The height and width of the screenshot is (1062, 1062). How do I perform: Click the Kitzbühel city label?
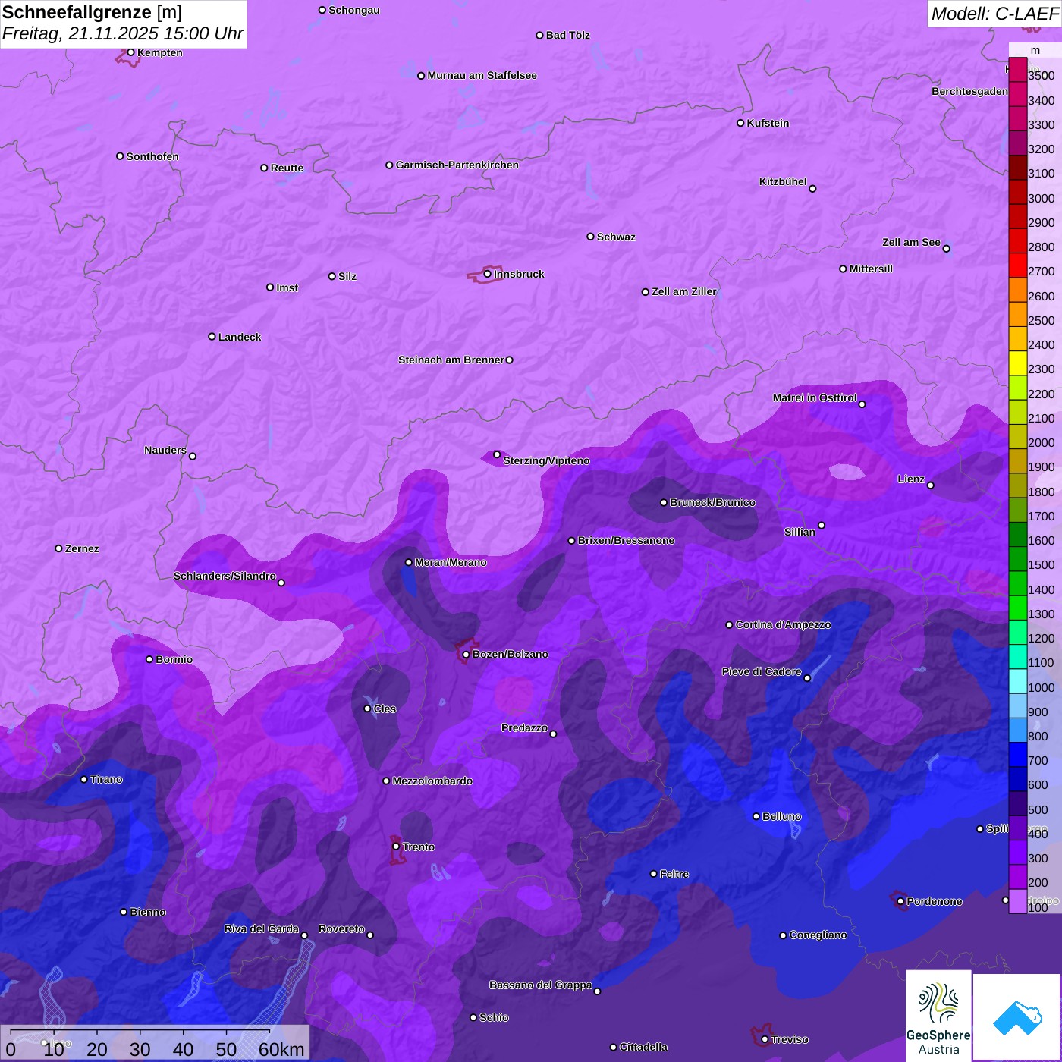tap(783, 181)
